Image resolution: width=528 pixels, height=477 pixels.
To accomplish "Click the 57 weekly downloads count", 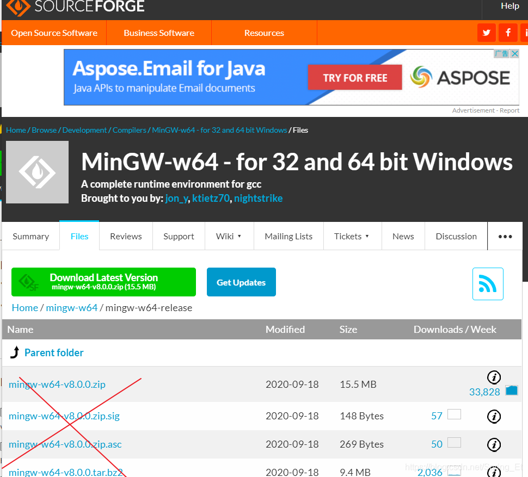I will tap(437, 416).
